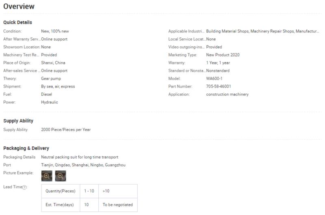Click the Overview heading
Image resolution: width=325 pixels, height=215 pixels.
tap(19, 6)
